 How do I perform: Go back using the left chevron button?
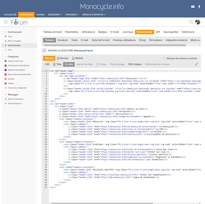tap(44, 51)
